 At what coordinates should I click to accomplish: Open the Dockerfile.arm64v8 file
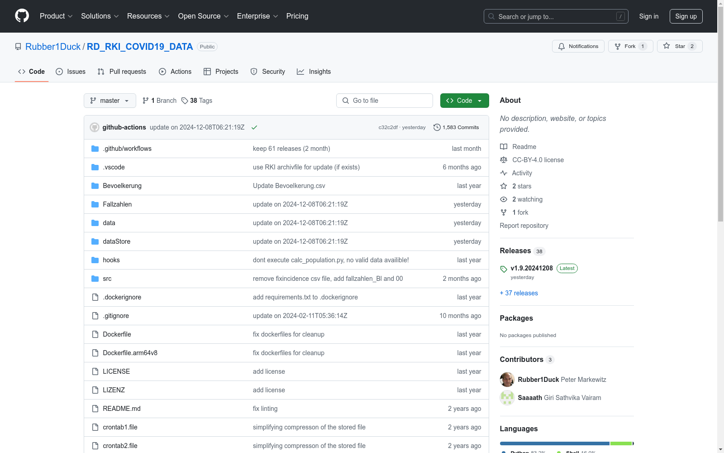(x=130, y=353)
